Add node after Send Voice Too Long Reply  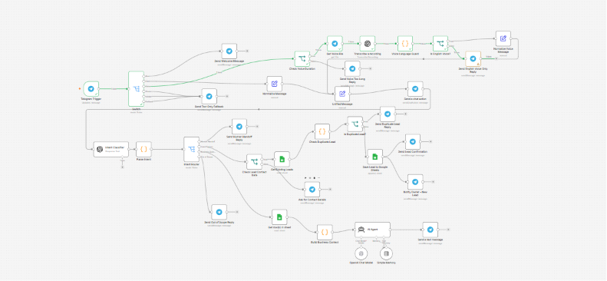click(370, 68)
